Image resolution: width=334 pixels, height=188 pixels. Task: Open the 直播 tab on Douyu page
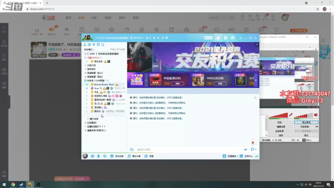(81, 18)
